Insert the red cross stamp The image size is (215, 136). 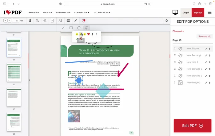click(81, 38)
